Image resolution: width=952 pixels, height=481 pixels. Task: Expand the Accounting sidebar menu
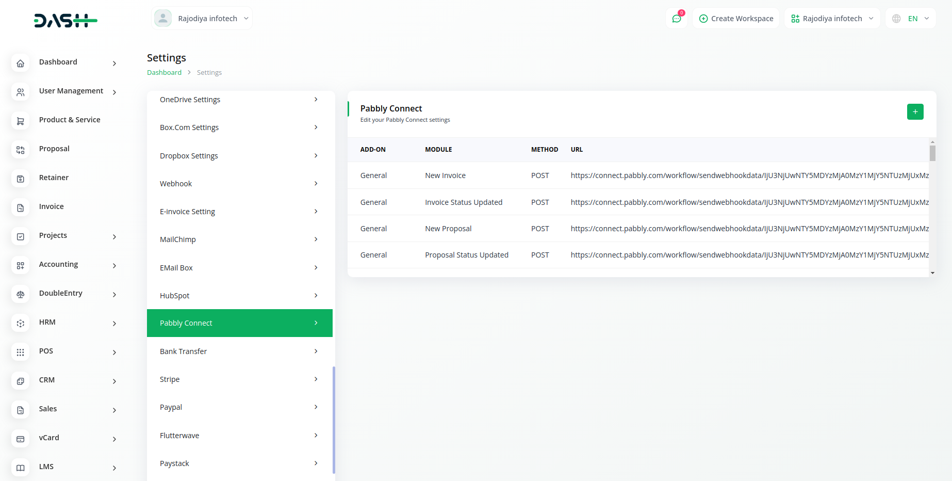pyautogui.click(x=77, y=265)
